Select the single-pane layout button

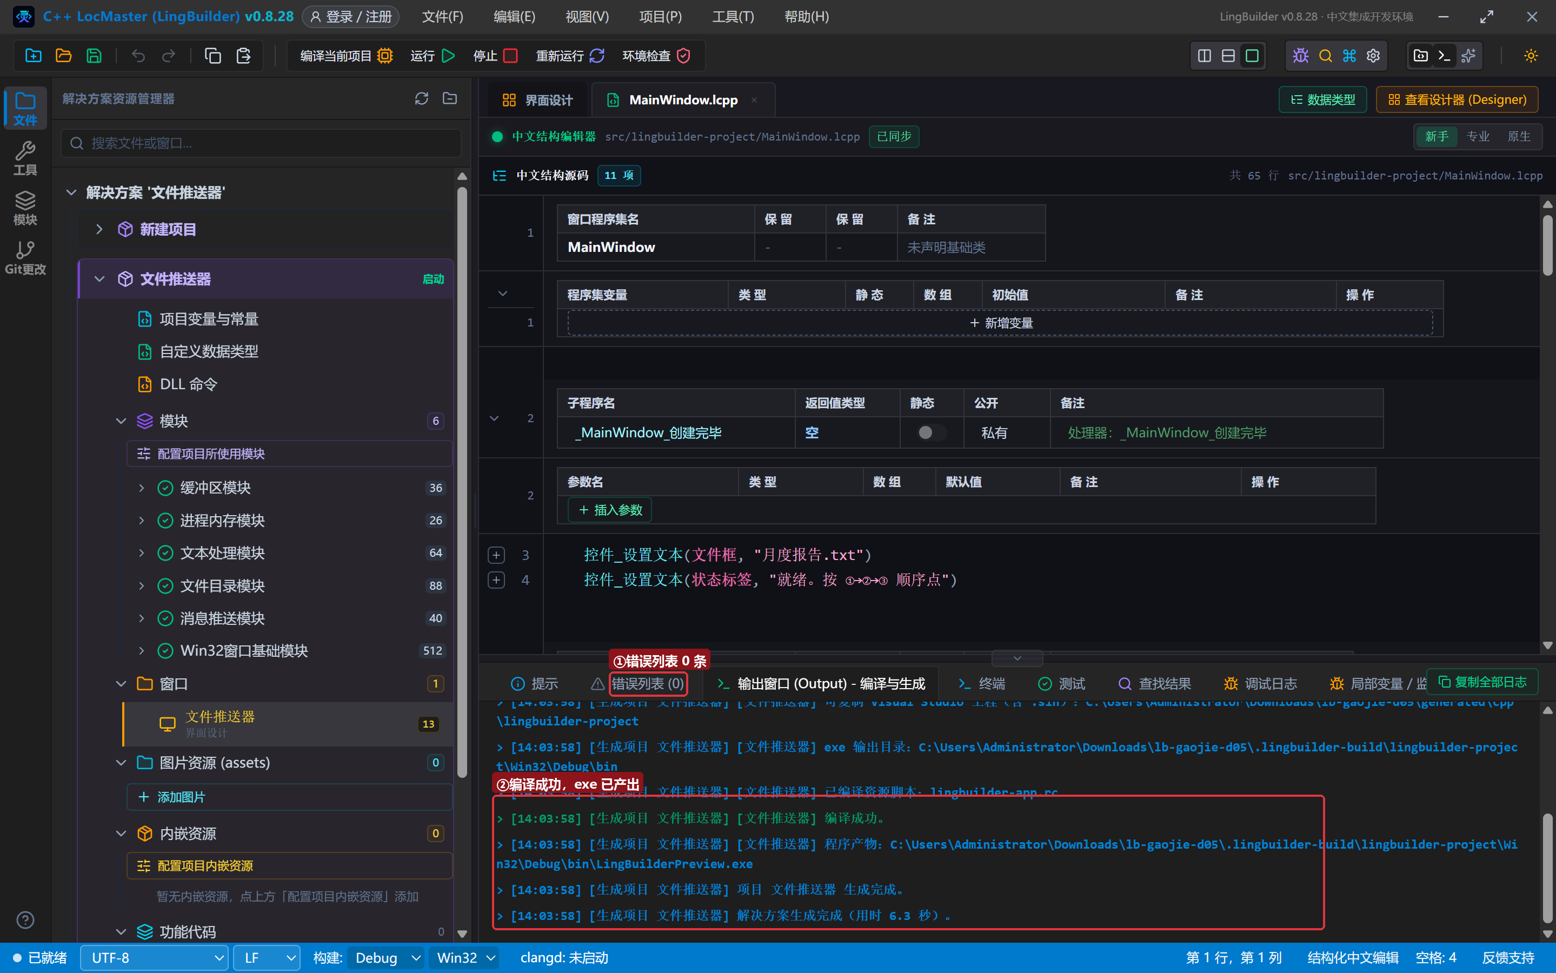(1252, 56)
